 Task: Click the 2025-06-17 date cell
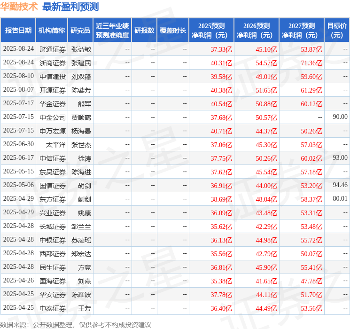[x=18, y=157]
